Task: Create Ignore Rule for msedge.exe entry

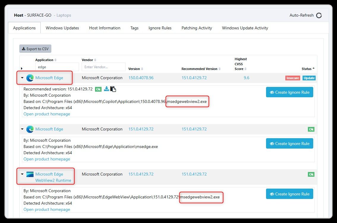Action: [289, 143]
